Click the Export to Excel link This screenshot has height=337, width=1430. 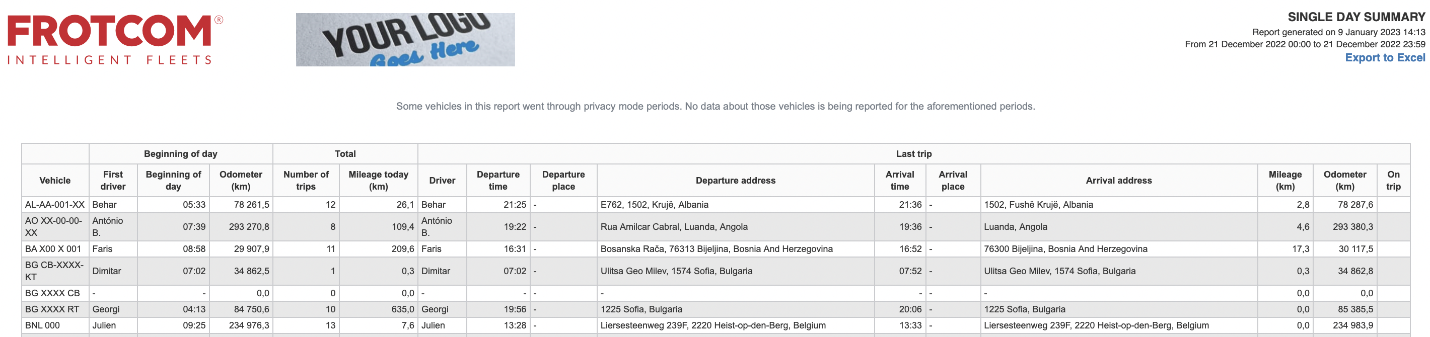[1385, 58]
